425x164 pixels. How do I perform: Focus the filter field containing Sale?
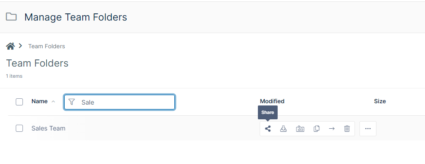(x=120, y=102)
